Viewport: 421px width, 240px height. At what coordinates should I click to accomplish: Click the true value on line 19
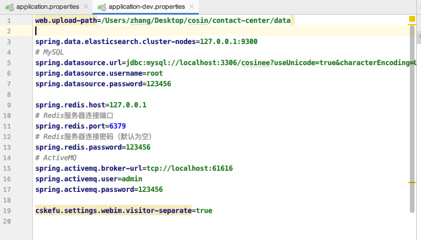[x=204, y=211]
